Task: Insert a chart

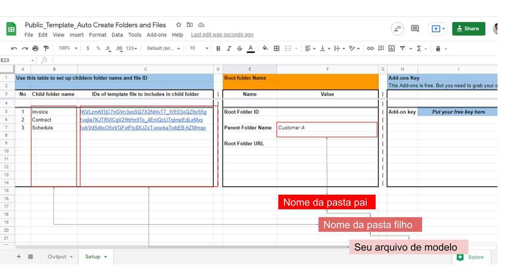Action: point(391,49)
